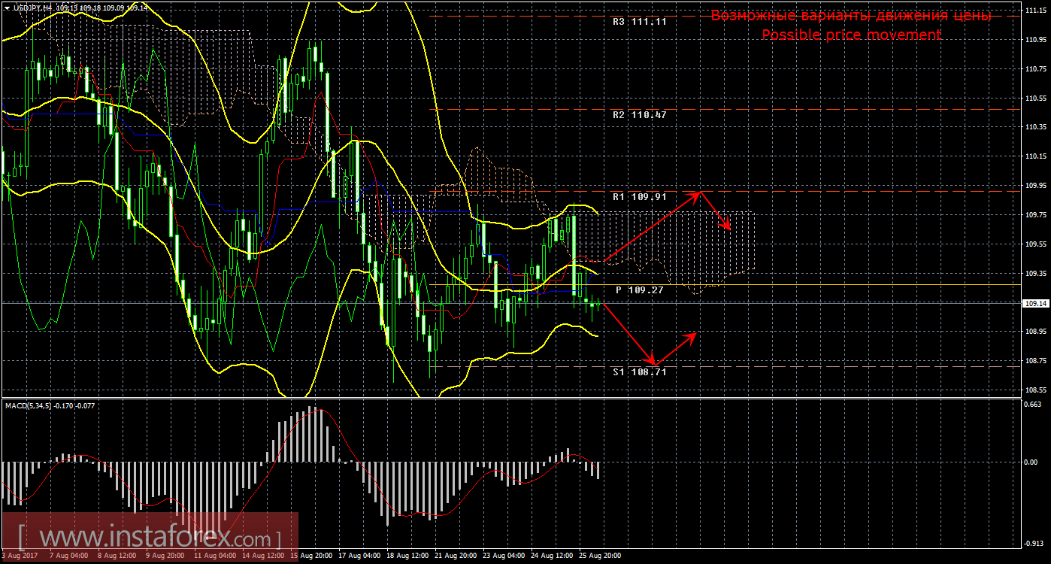Click the R1 109.91 resistance label
The height and width of the screenshot is (564, 1051).
coord(639,197)
